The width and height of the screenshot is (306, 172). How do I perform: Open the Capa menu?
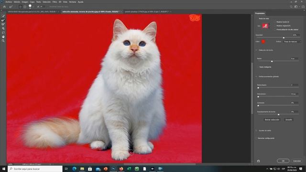coord(32,2)
